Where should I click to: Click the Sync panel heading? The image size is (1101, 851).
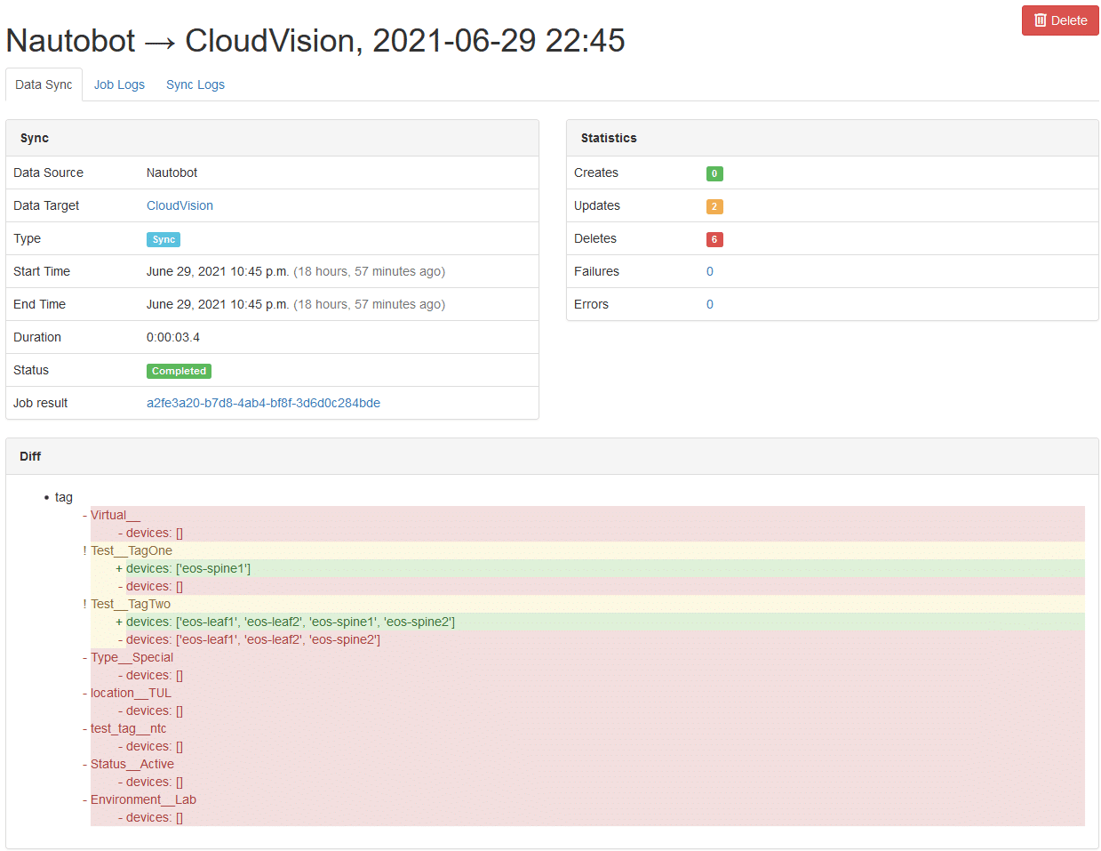(272, 138)
